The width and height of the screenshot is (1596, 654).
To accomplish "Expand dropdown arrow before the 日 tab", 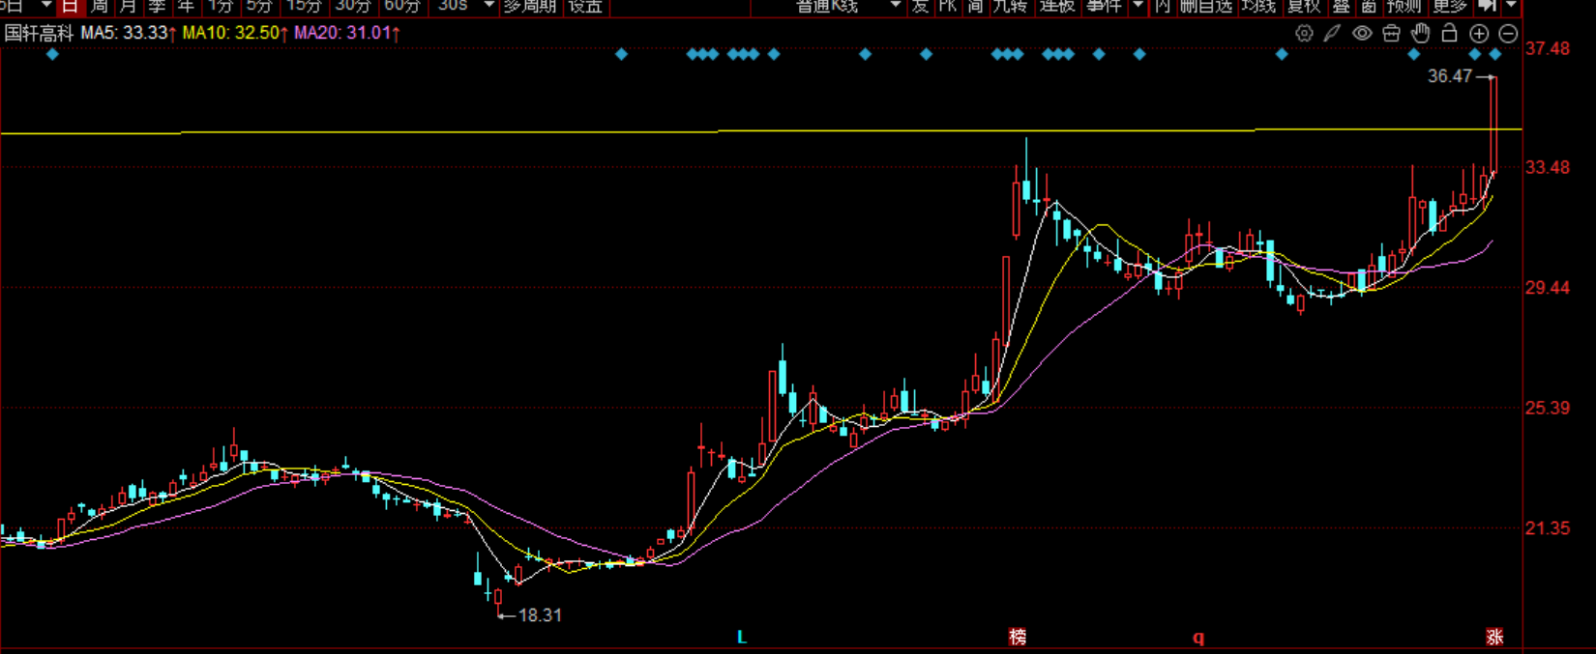I will (x=45, y=6).
